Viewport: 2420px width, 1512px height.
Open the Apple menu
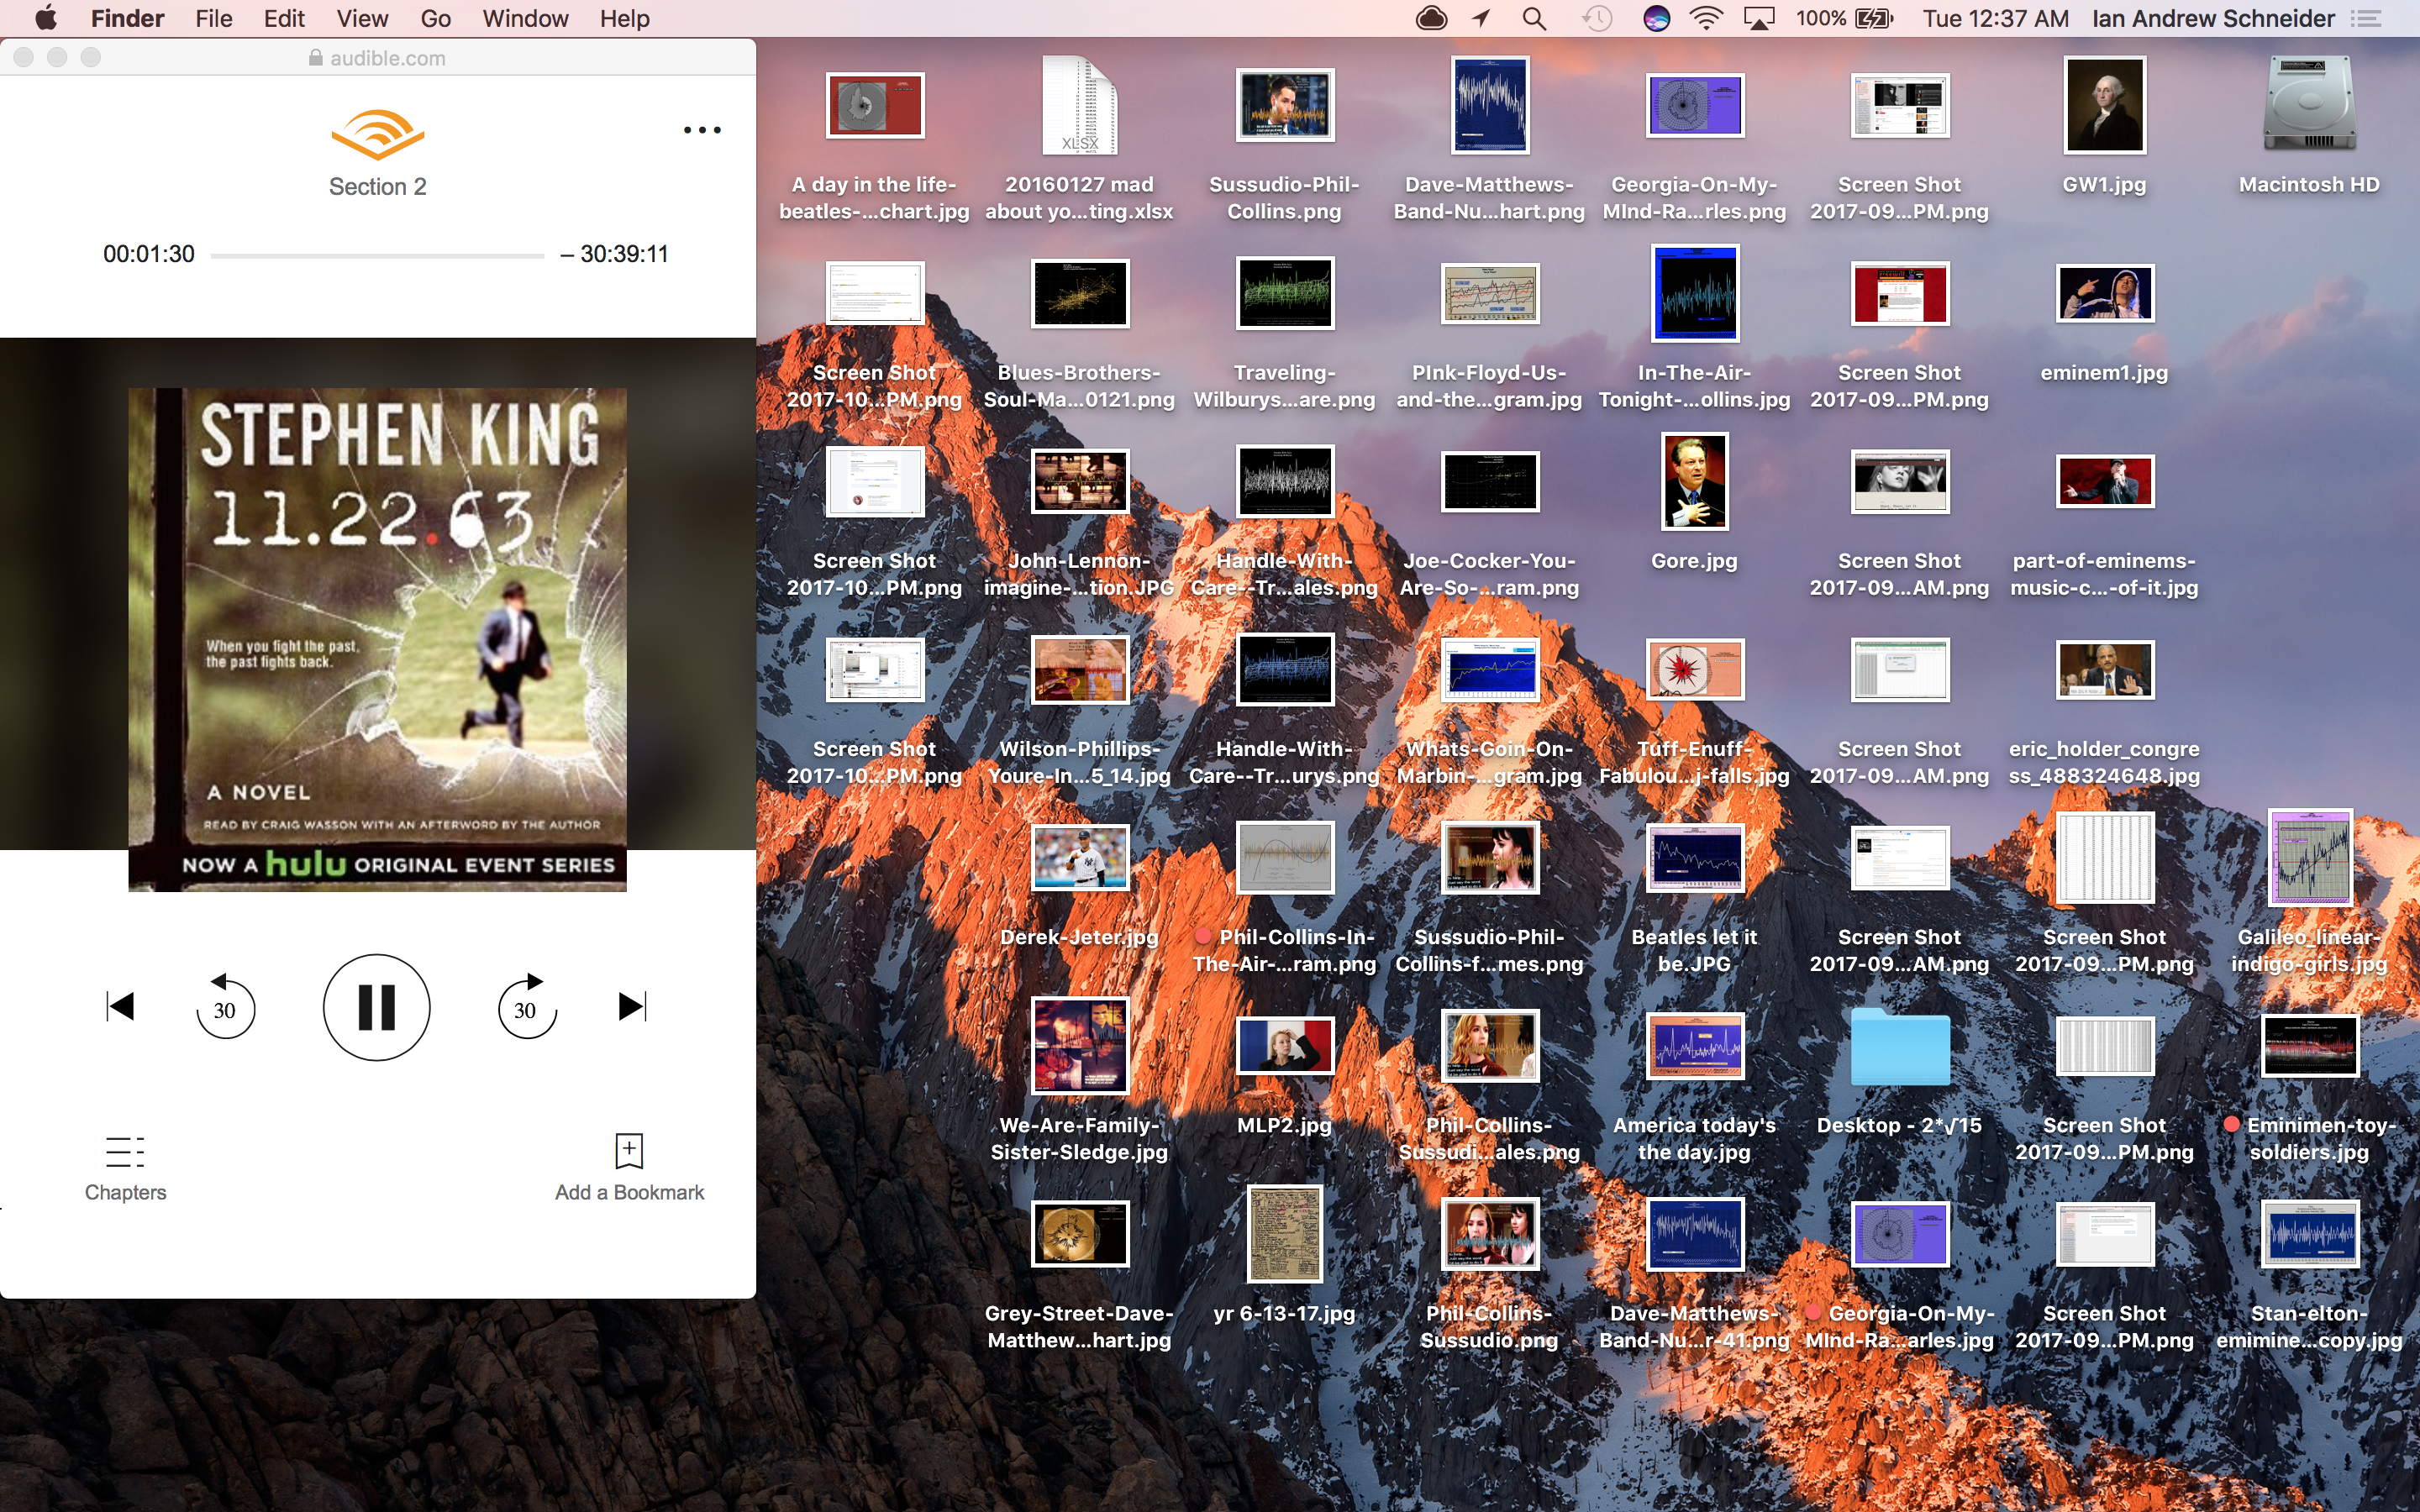point(46,19)
